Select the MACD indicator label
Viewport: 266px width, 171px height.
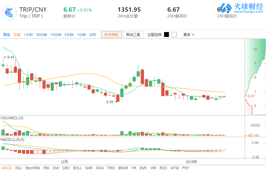[6, 168]
